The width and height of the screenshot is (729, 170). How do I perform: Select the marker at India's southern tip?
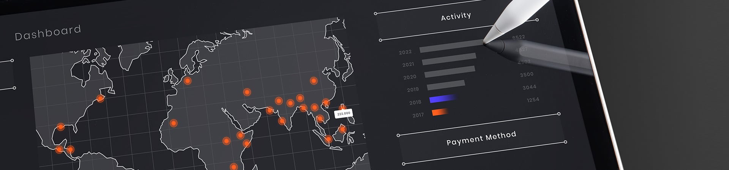point(282,121)
